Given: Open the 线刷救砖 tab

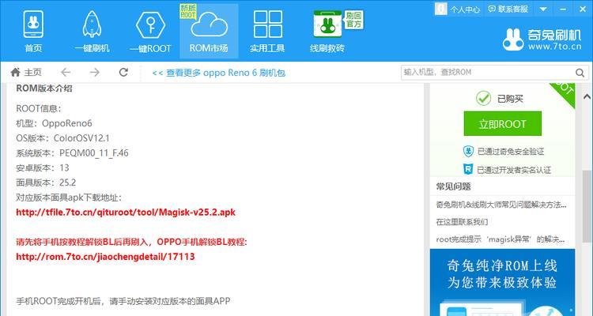Looking at the screenshot, I should click(x=327, y=32).
